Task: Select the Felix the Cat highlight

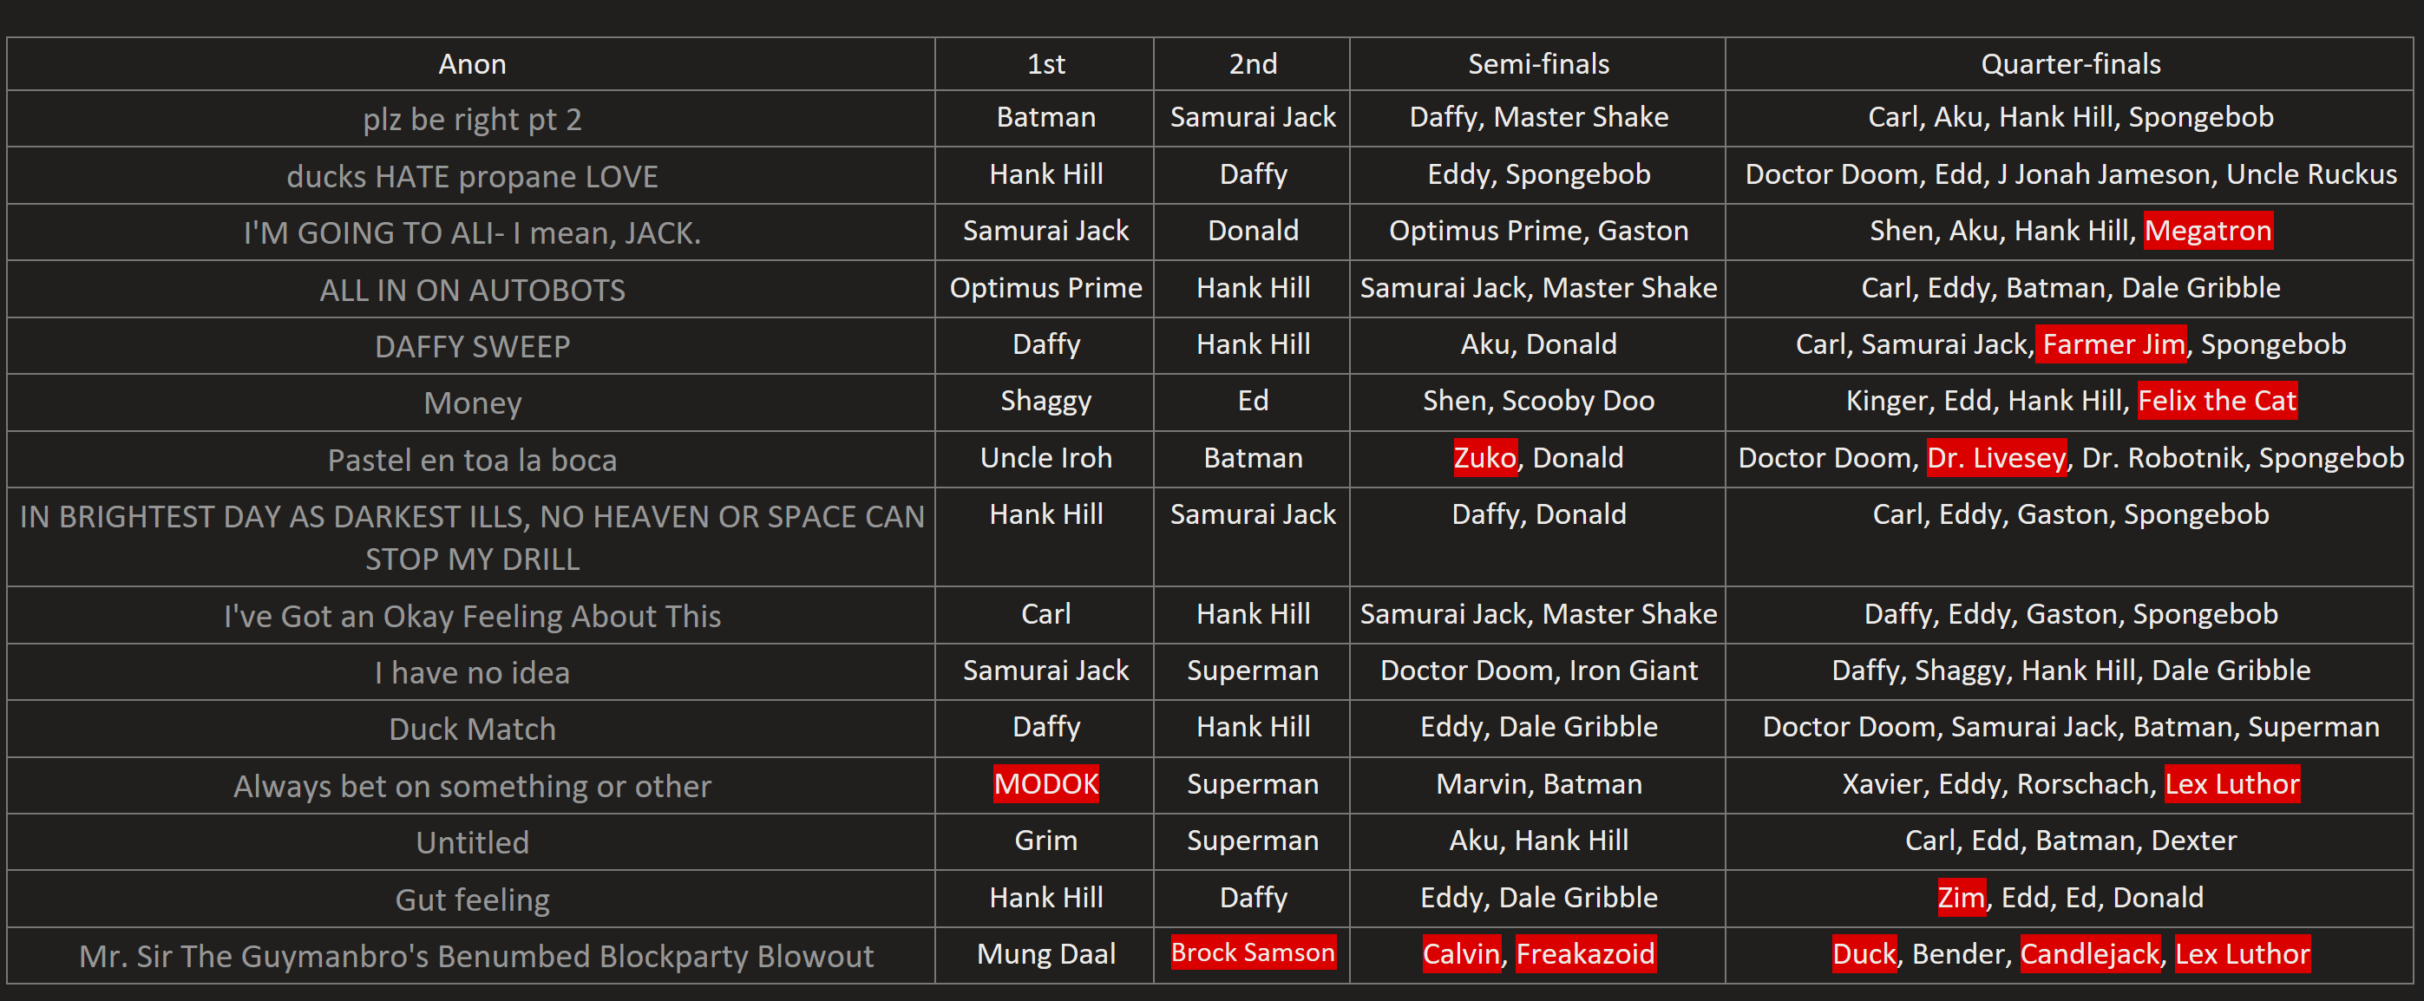Action: click(2216, 401)
